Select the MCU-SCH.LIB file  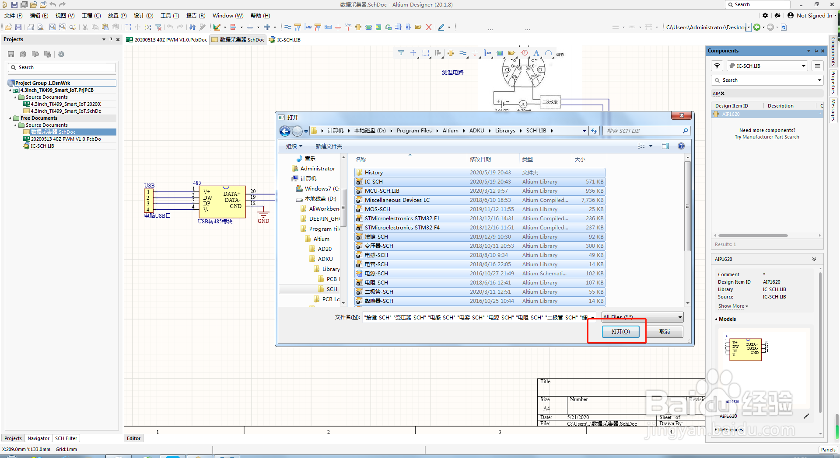479,191
